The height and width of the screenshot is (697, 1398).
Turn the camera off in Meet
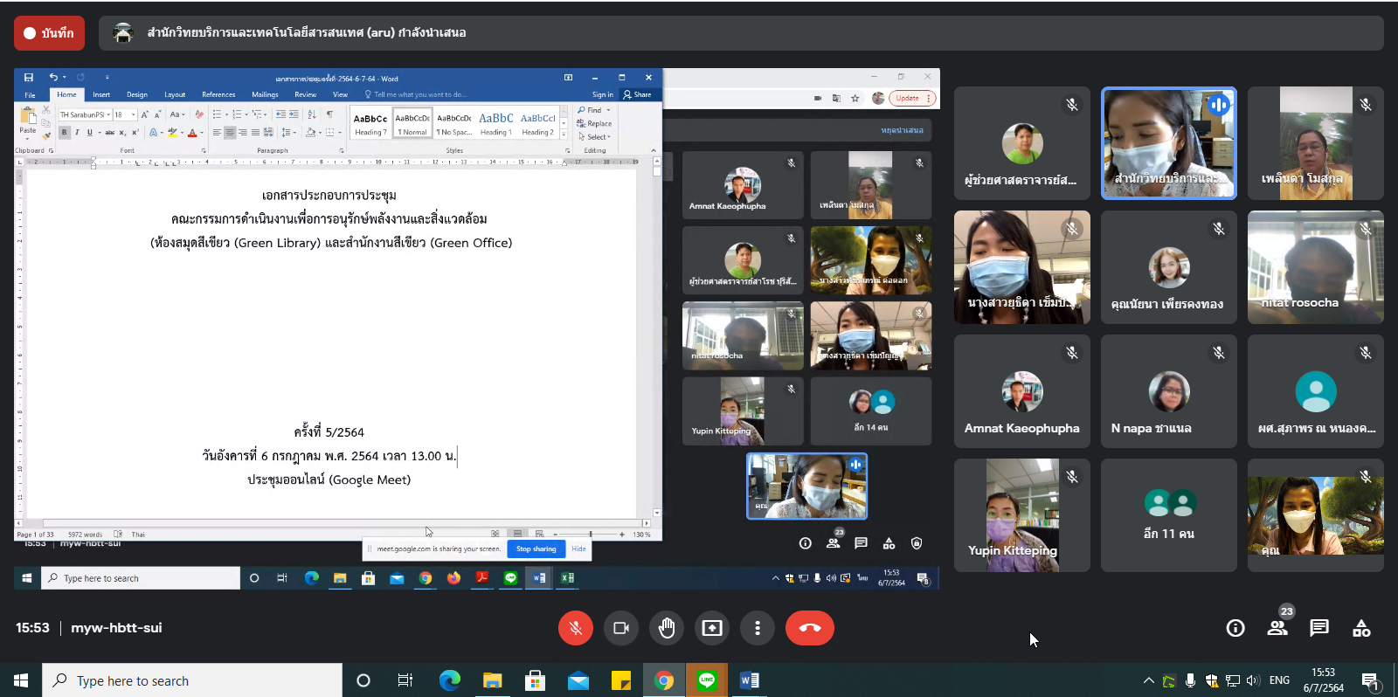[621, 628]
